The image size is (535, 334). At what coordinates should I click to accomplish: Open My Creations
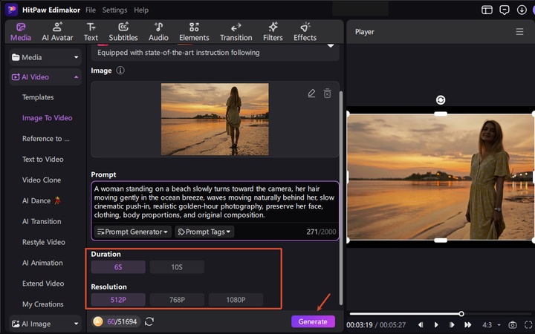(x=42, y=304)
